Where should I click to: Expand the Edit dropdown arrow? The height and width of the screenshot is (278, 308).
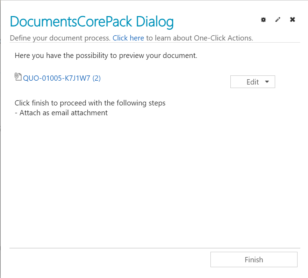coord(267,82)
